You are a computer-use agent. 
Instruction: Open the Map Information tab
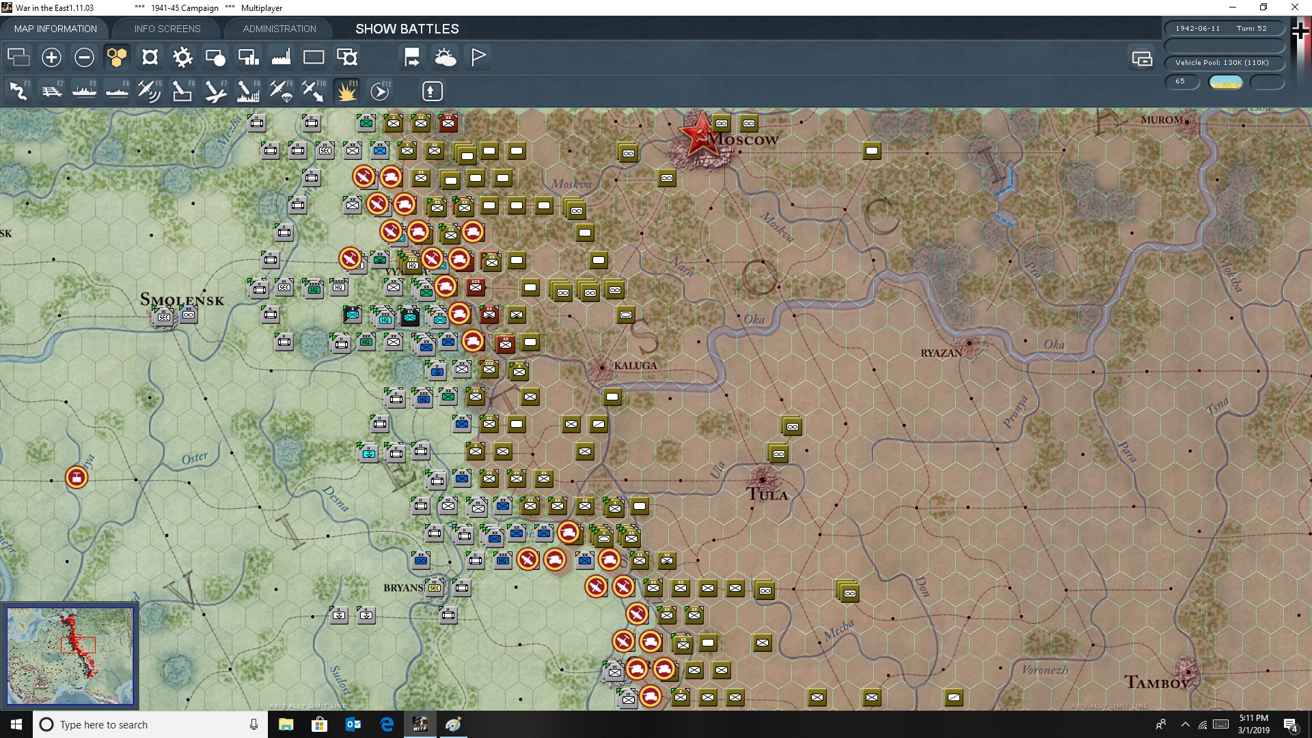pos(55,29)
